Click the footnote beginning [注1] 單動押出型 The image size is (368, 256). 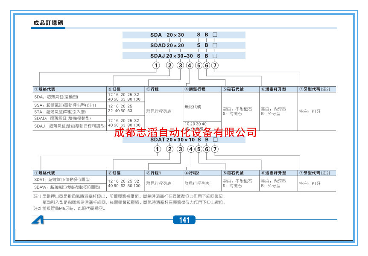[129, 196]
